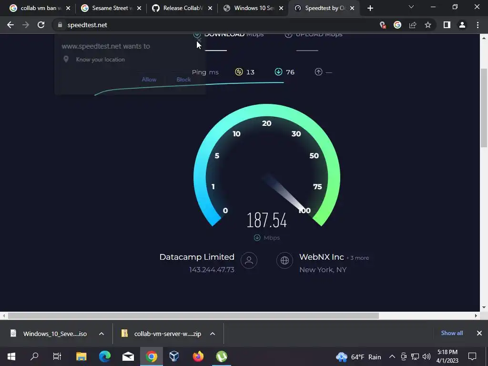Open the volume control in system tray
Screen dimensions: 488x366
click(427, 356)
